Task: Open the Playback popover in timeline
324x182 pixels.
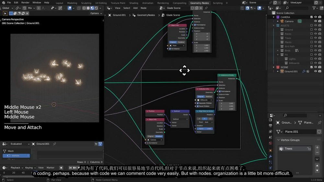Action: coord(17,168)
